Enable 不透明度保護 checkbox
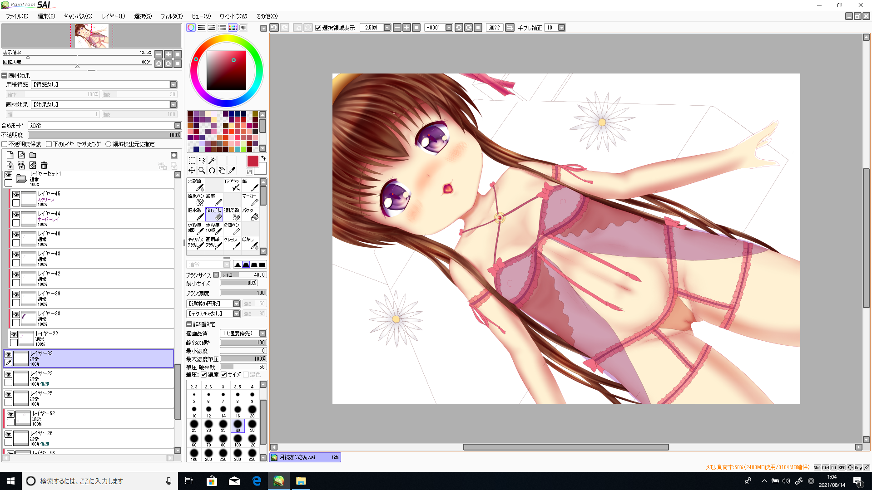The width and height of the screenshot is (872, 490). coord(5,144)
